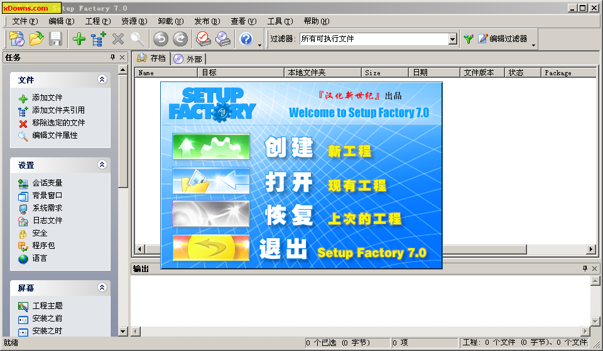This screenshot has height=351, width=603.
Task: Click 移除选定的文件 task link
Action: point(58,123)
